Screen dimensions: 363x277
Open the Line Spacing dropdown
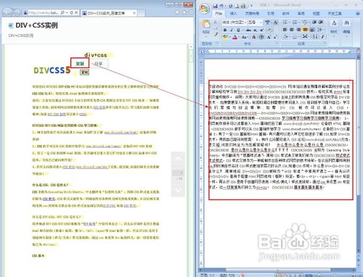[x=320, y=30]
